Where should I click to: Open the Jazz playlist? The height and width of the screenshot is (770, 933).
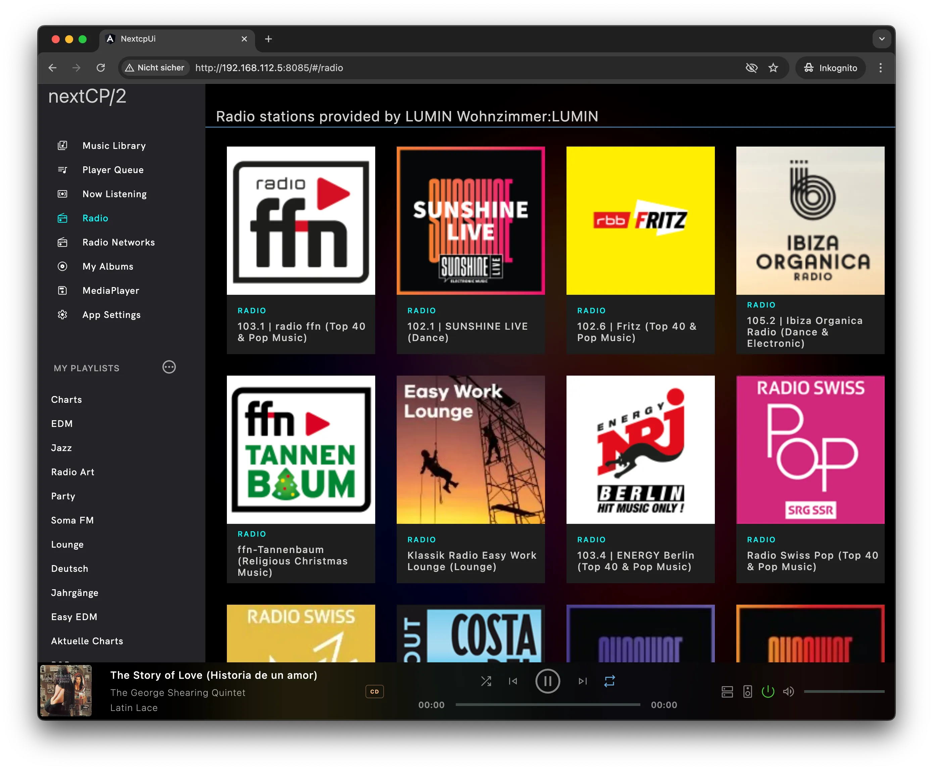click(61, 447)
